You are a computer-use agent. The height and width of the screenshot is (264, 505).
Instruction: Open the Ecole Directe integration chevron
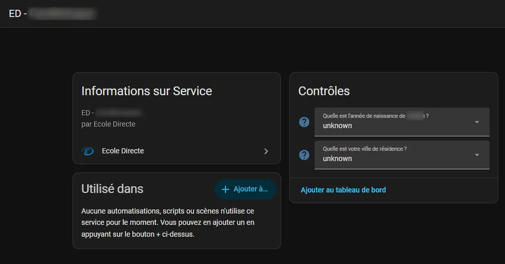tap(266, 151)
